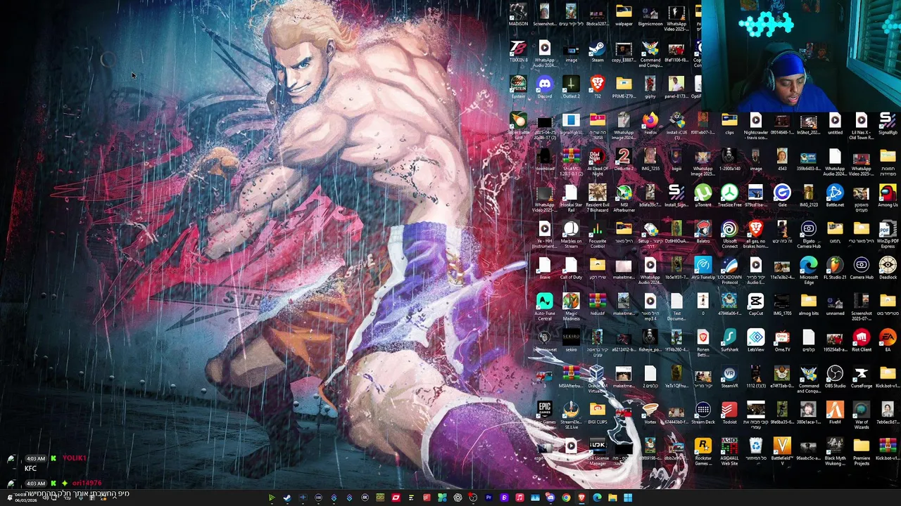Open the Windows Start button in taskbar
Image resolution: width=901 pixels, height=506 pixels.
(x=628, y=498)
